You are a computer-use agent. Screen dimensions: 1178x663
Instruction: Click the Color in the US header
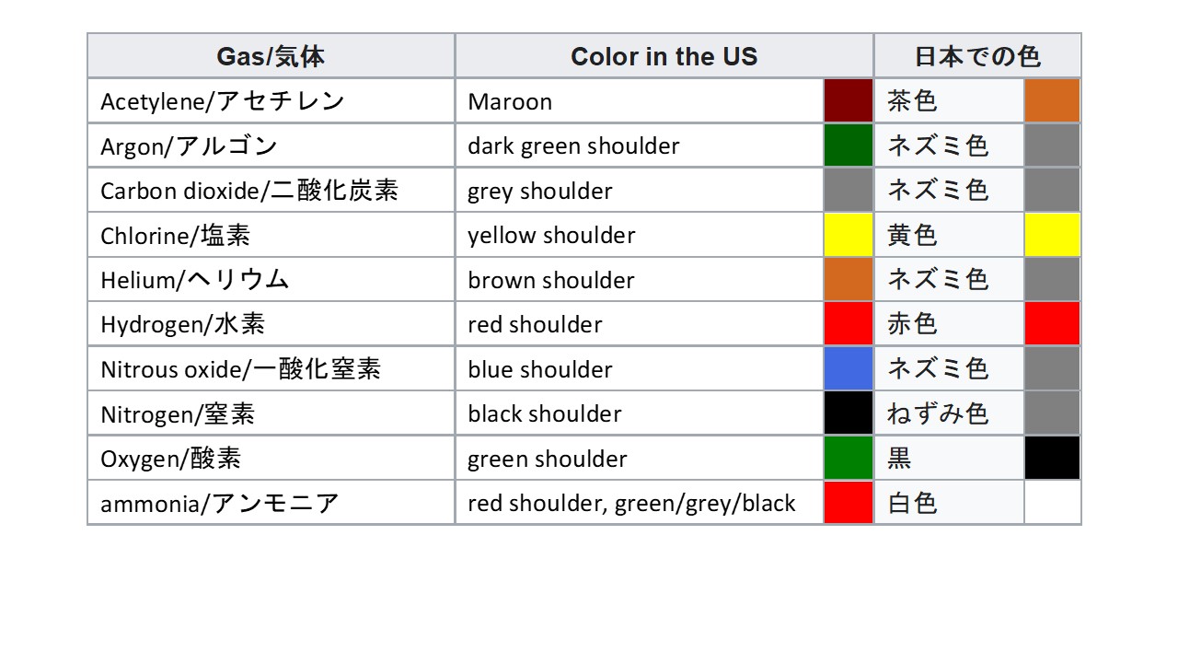point(664,56)
